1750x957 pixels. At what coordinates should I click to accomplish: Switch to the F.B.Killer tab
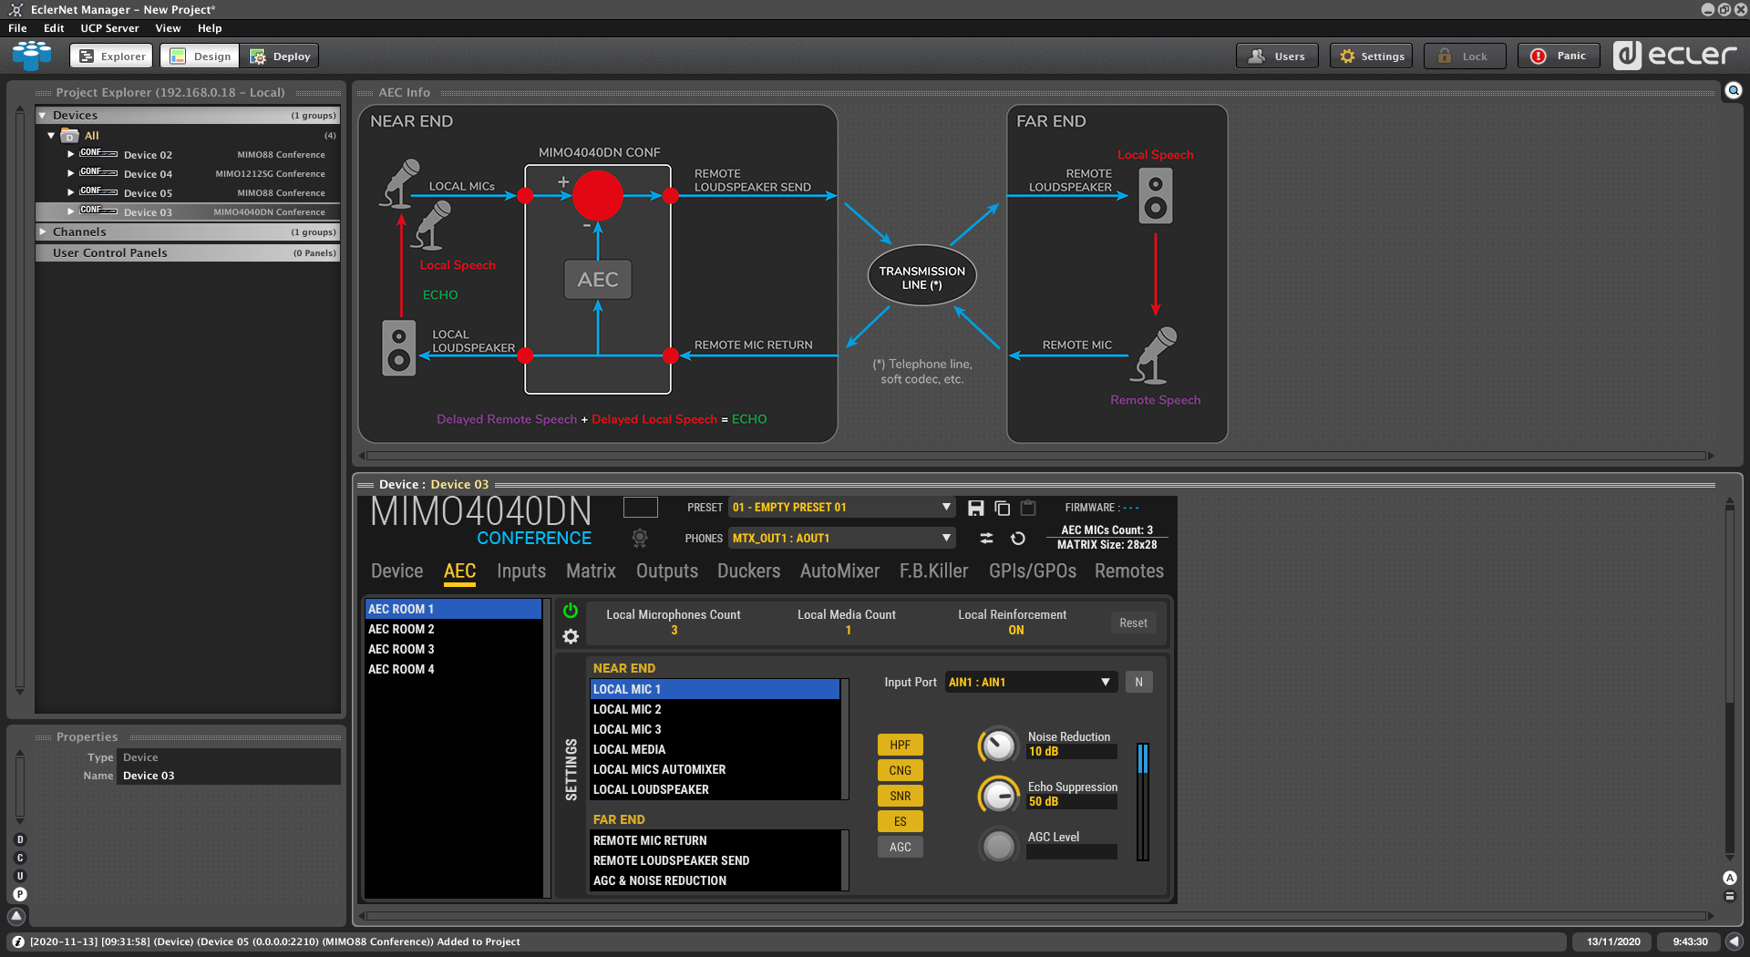click(933, 571)
